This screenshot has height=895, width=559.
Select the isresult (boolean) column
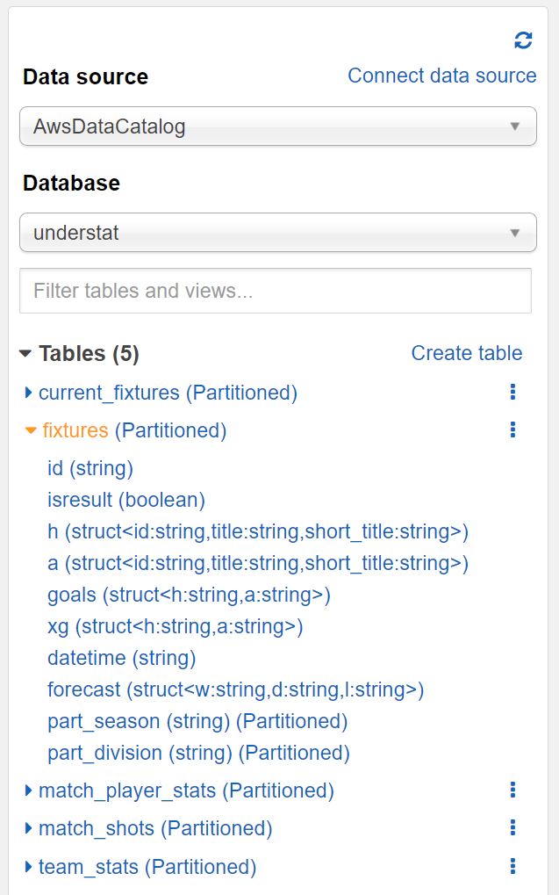[x=125, y=500]
